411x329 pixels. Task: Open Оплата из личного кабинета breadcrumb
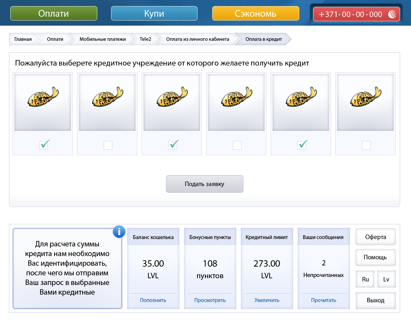tap(197, 39)
